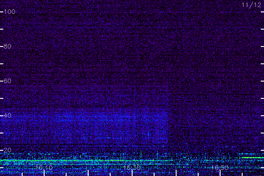The width and height of the screenshot is (264, 176).
Task: Click the 60 frequency axis label
Action: click(8, 81)
